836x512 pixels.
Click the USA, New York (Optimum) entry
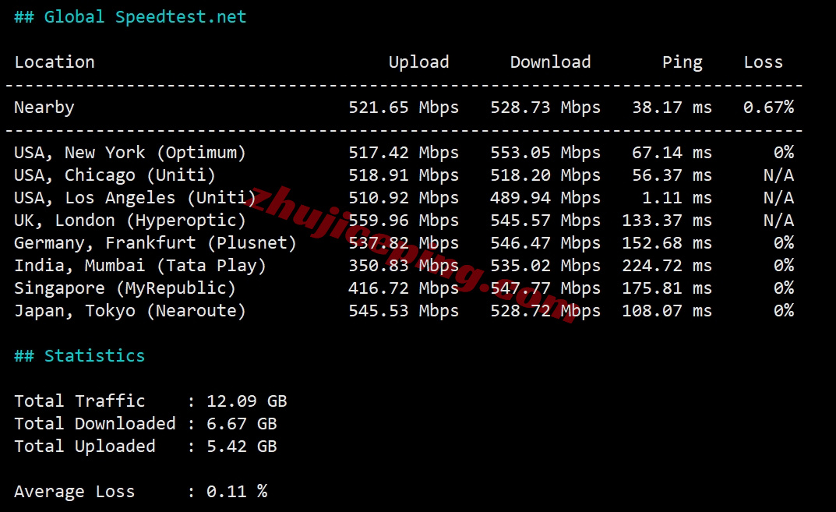pyautogui.click(x=130, y=153)
